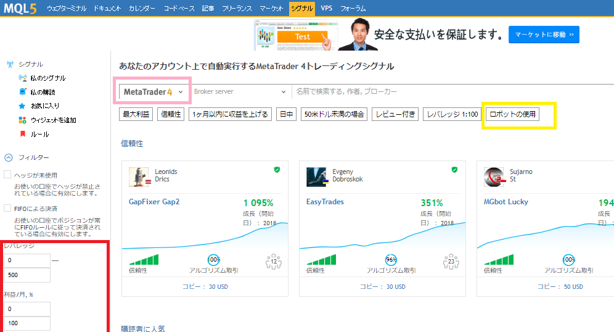Click Evgeny Dobroskok avatar image
Viewport: 614px width, 332px height.
tap(316, 177)
